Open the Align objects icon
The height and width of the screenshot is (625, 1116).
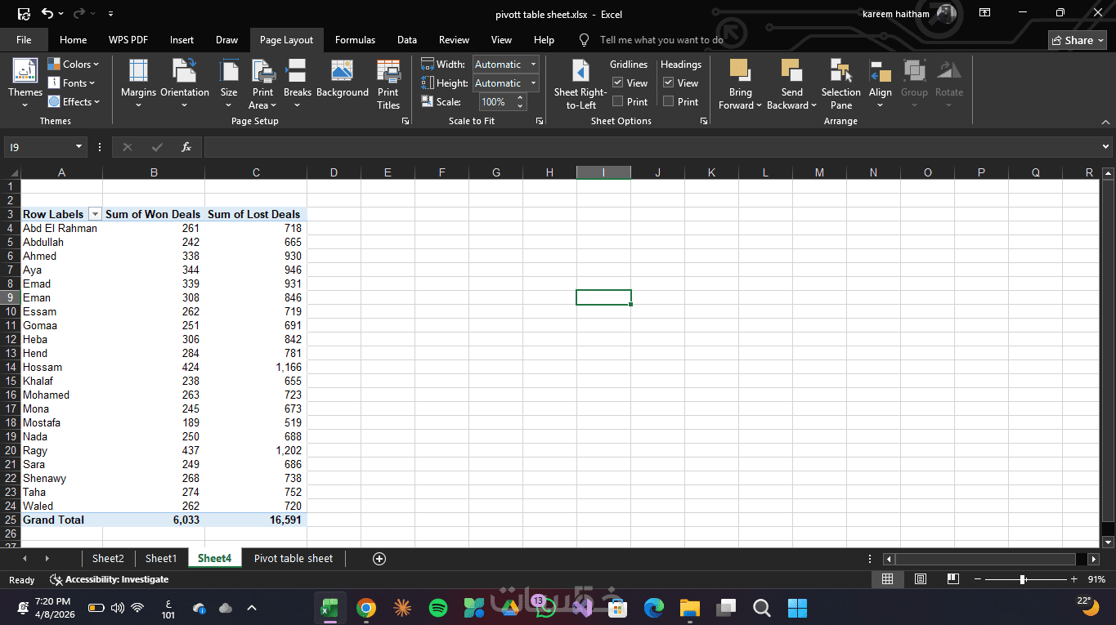tap(880, 70)
